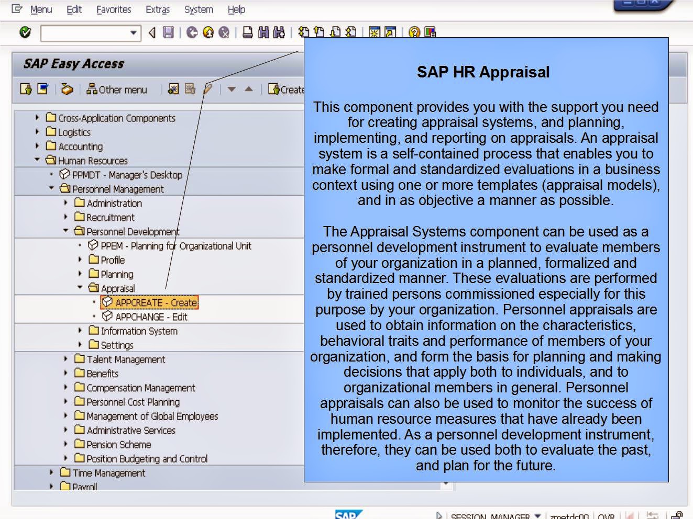Open the Find (binoculars) icon
Screen dimensions: 693x519
click(263, 33)
